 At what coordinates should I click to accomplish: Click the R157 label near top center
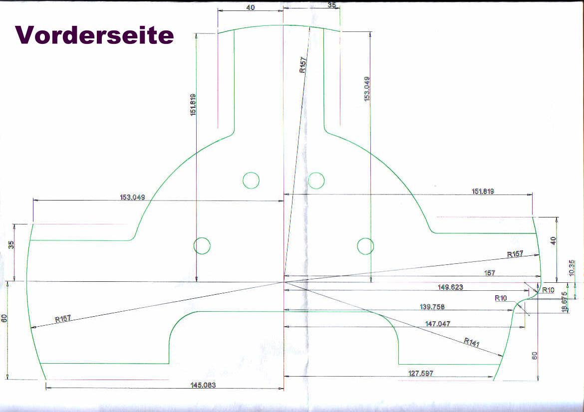pos(303,65)
